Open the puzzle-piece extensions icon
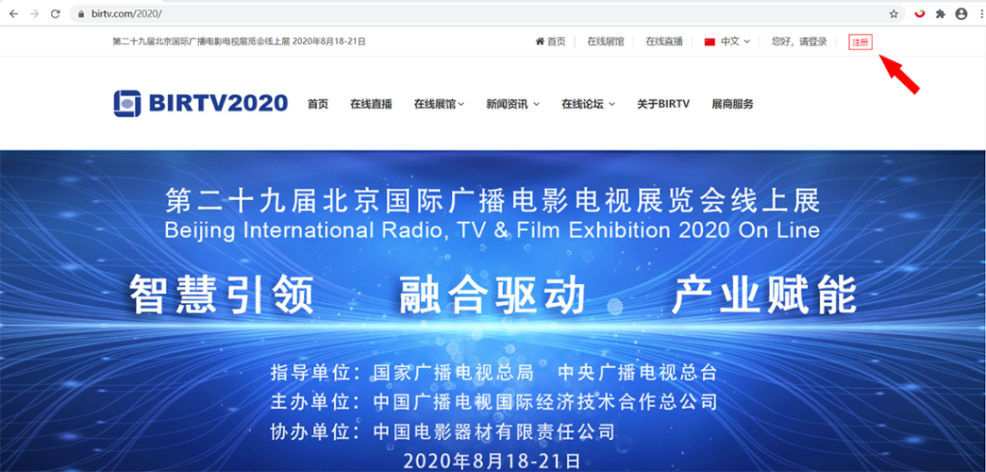The width and height of the screenshot is (986, 472). (940, 14)
